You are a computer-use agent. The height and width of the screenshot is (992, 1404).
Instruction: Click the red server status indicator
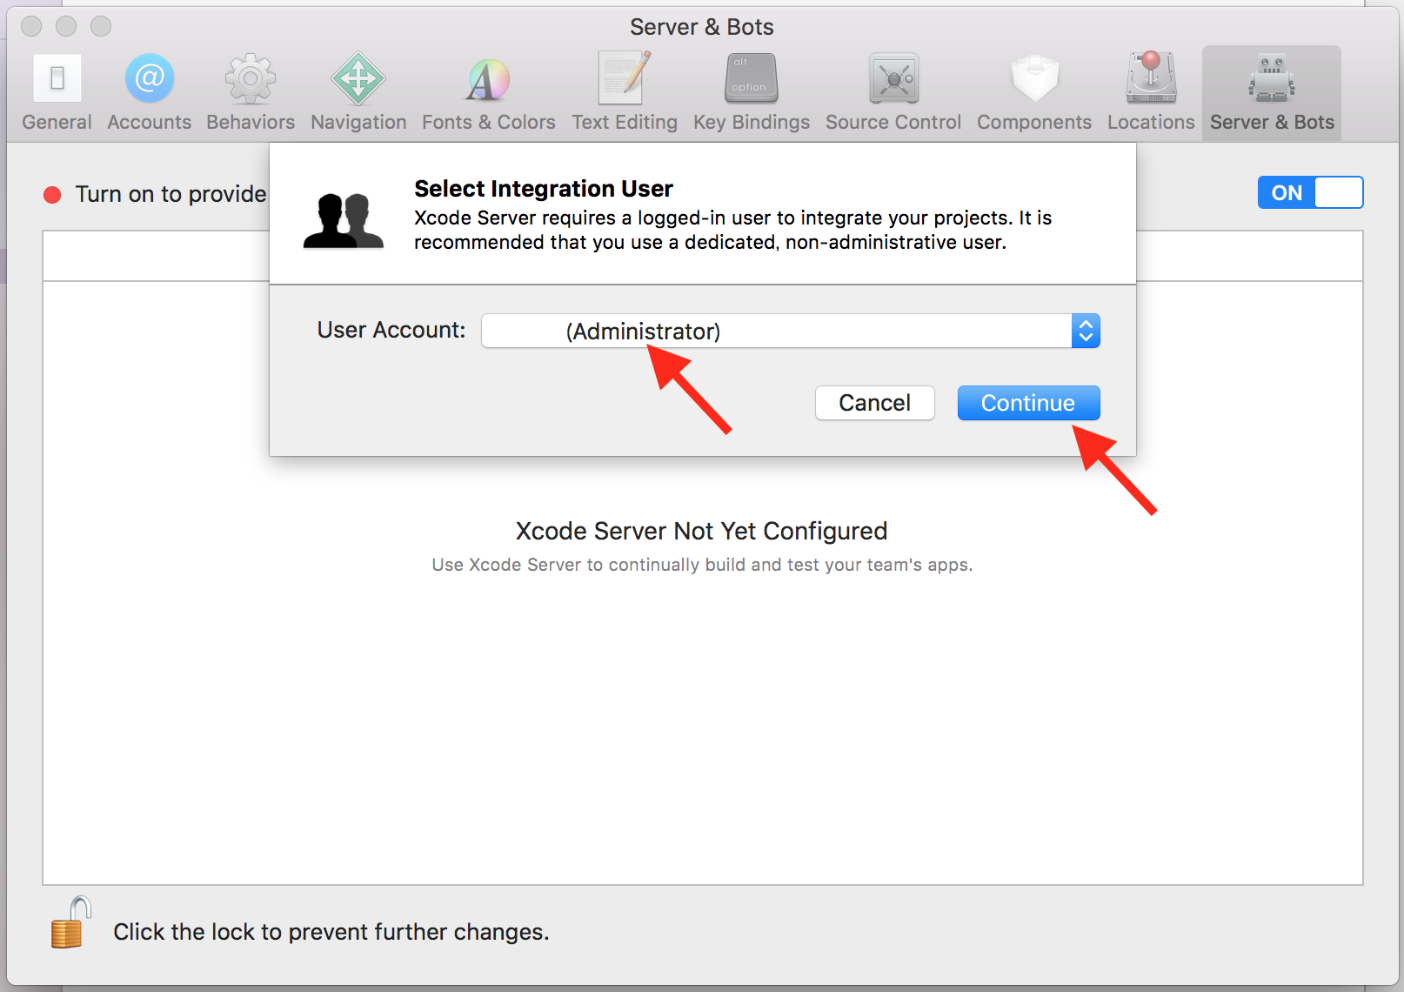pos(52,194)
